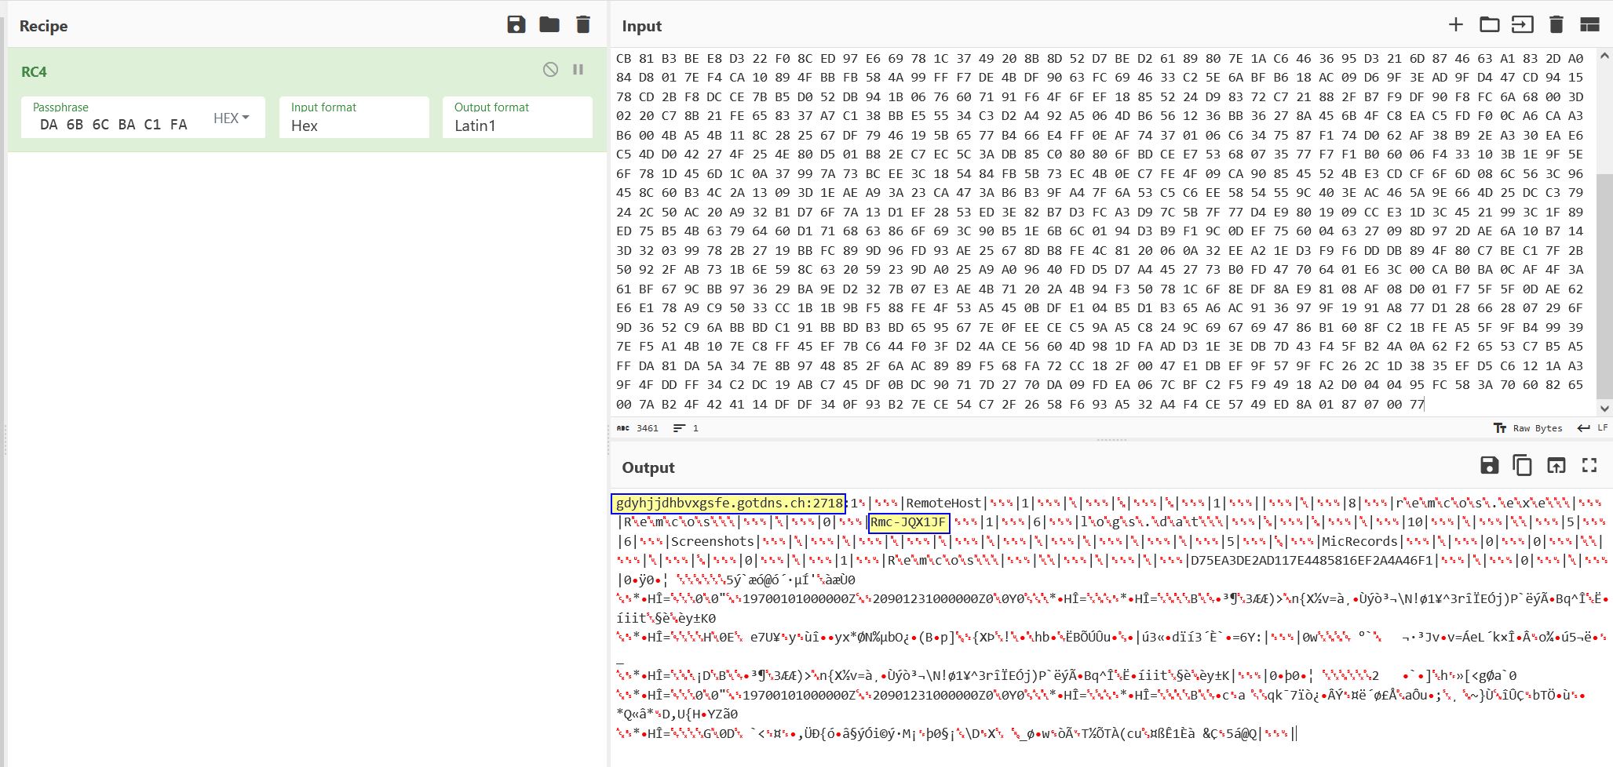
Task: Click the Input panel heading
Action: 641,26
